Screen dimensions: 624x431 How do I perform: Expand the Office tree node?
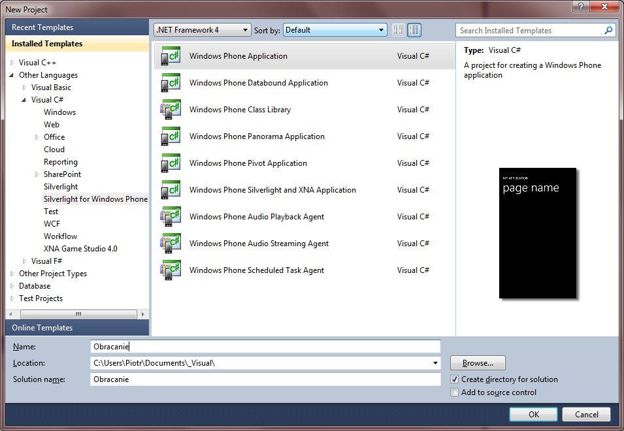(x=37, y=137)
